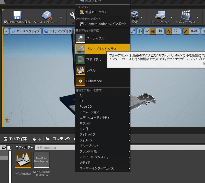
Task: Expand the マテリアル・テクスチャ submenu
Action: [103, 157]
